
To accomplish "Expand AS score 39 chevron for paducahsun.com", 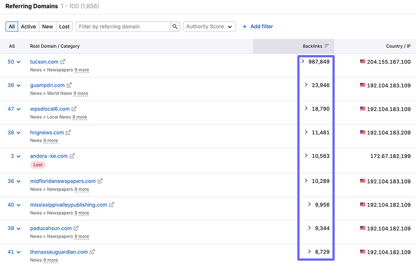I will click(19, 229).
